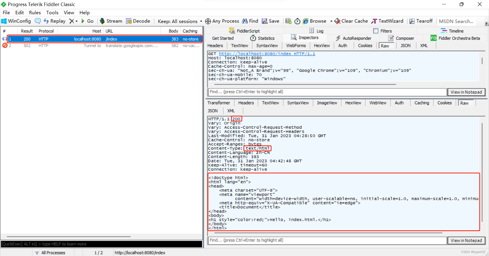Toggle Stream mode

[111, 21]
